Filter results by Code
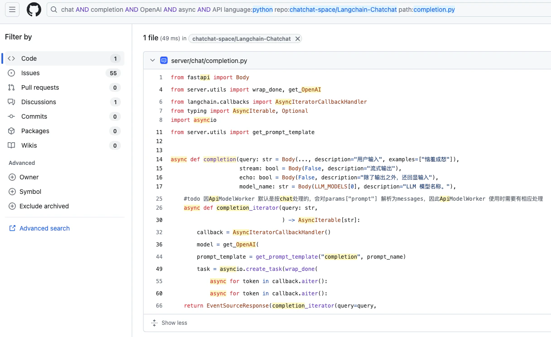This screenshot has height=337, width=551. (x=63, y=58)
